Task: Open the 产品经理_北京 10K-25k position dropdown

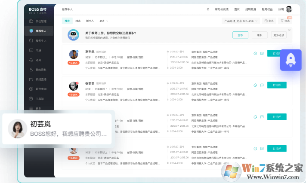Action: 241,21
